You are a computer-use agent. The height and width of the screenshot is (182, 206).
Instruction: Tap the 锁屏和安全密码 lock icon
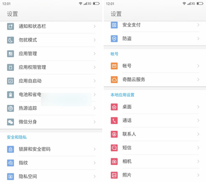(x=11, y=149)
